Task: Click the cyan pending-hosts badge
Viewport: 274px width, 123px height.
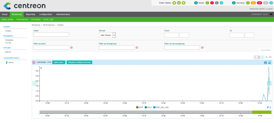Action: coord(221,3)
